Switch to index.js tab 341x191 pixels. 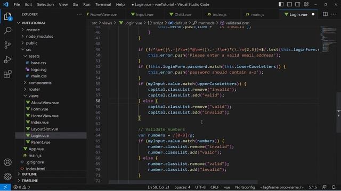coord(220,14)
